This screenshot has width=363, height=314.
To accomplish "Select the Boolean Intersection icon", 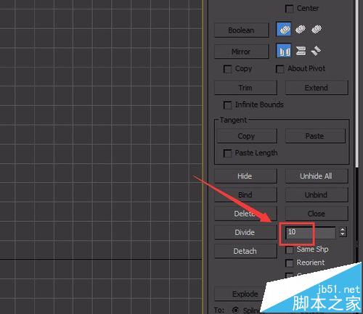I will point(317,29).
